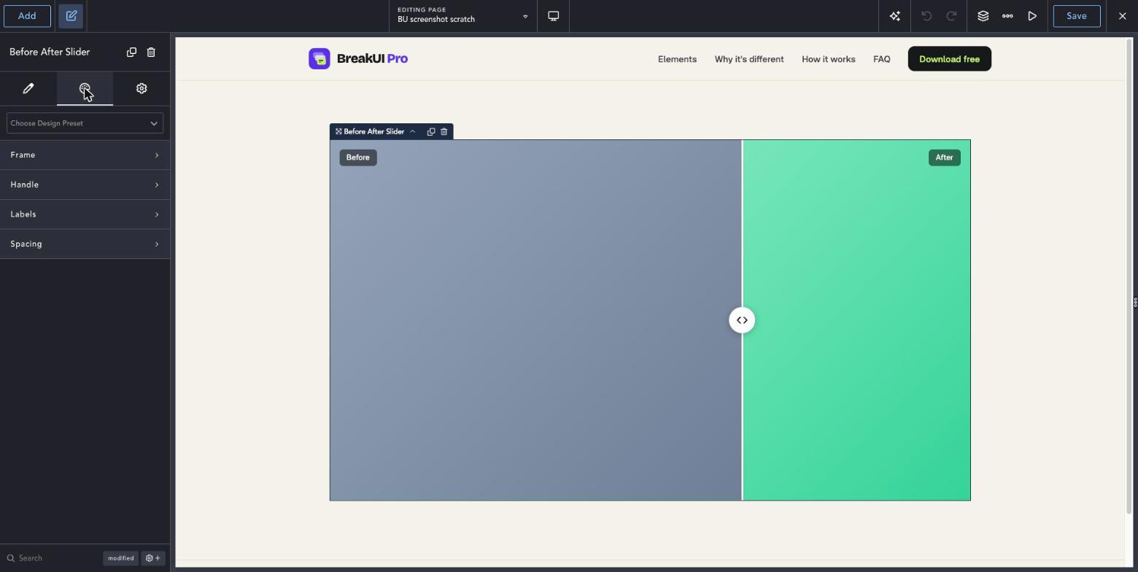This screenshot has width=1138, height=572.
Task: Open the Editing Page selector dropdown
Action: [x=463, y=15]
